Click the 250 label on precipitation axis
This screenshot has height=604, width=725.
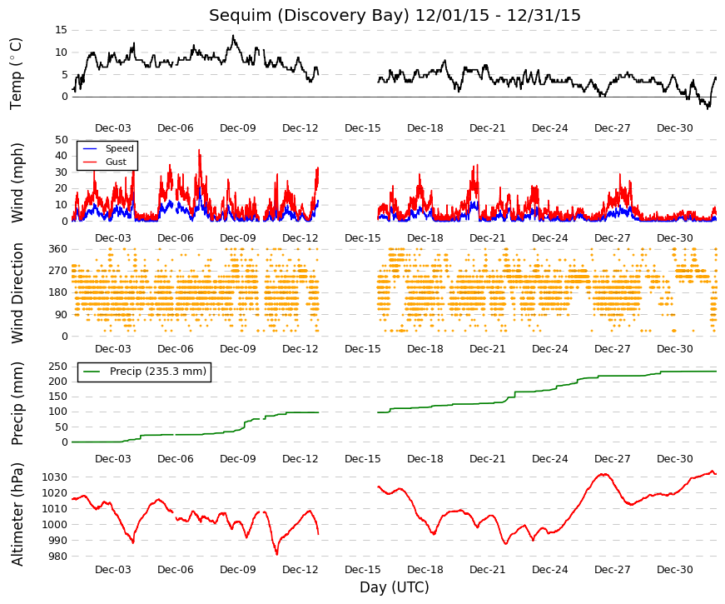point(58,367)
